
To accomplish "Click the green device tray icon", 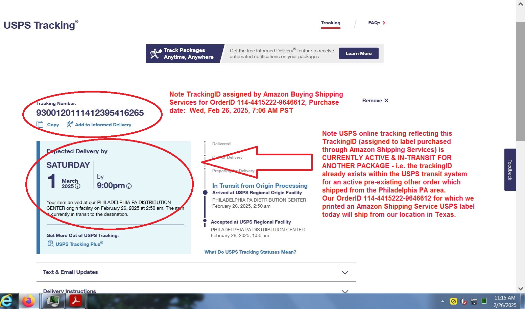I will [x=484, y=301].
